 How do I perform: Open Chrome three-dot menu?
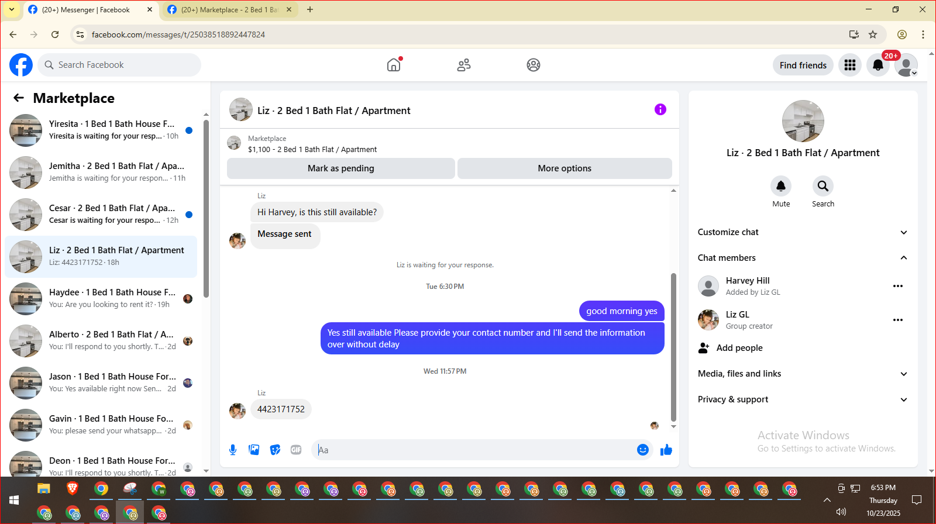(x=923, y=35)
